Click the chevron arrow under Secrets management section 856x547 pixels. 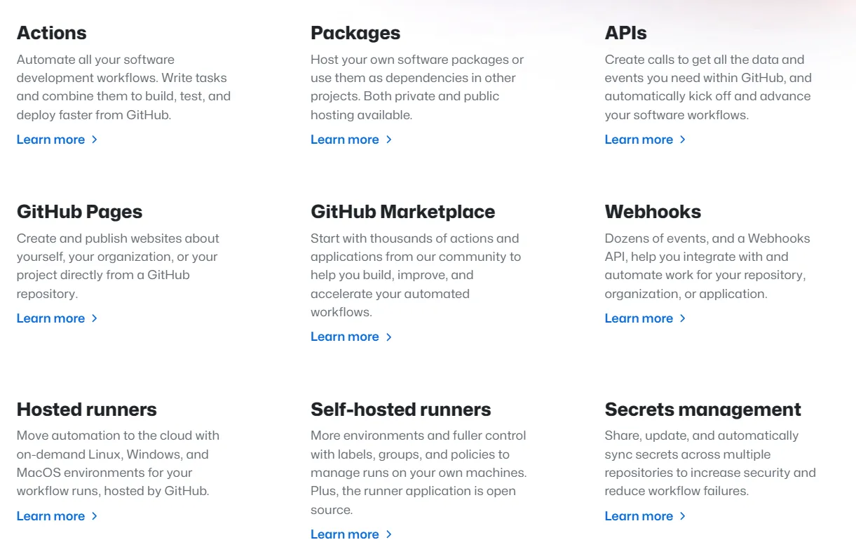tap(683, 516)
